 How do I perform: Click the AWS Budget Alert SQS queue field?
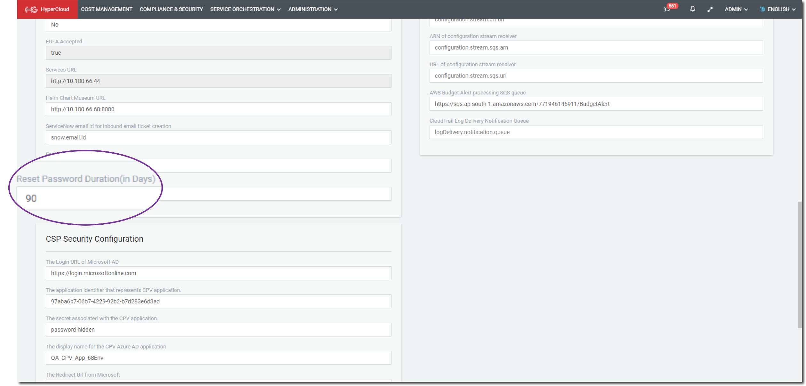596,104
